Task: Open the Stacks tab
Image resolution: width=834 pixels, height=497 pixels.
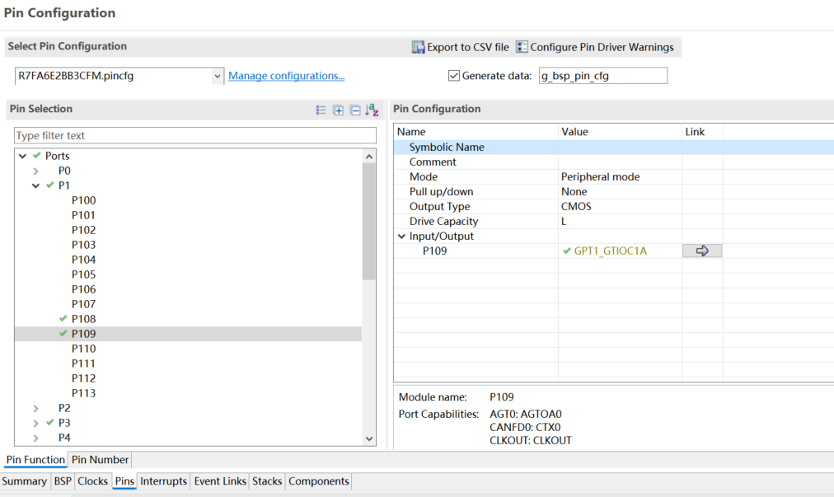Action: click(267, 481)
